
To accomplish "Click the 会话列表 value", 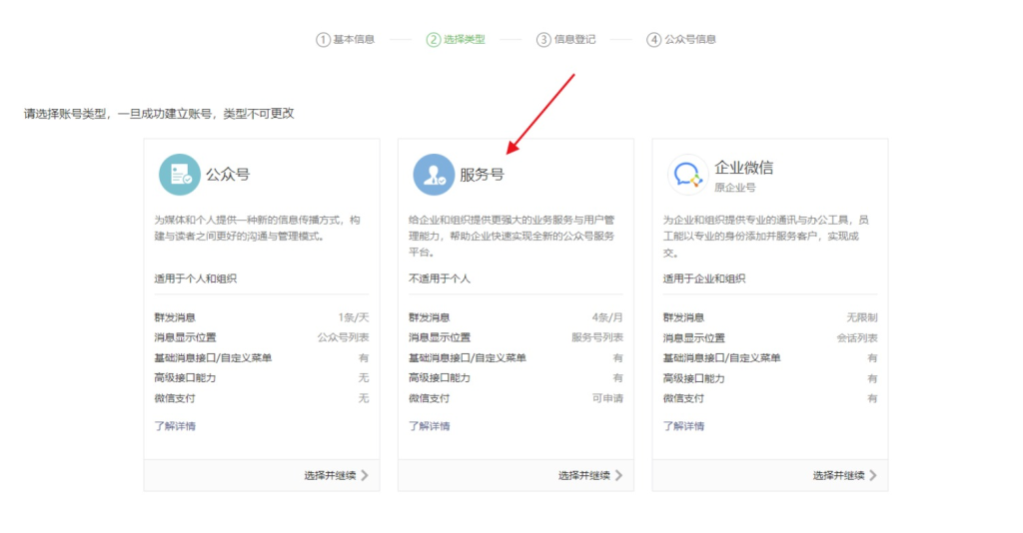I will point(857,338).
